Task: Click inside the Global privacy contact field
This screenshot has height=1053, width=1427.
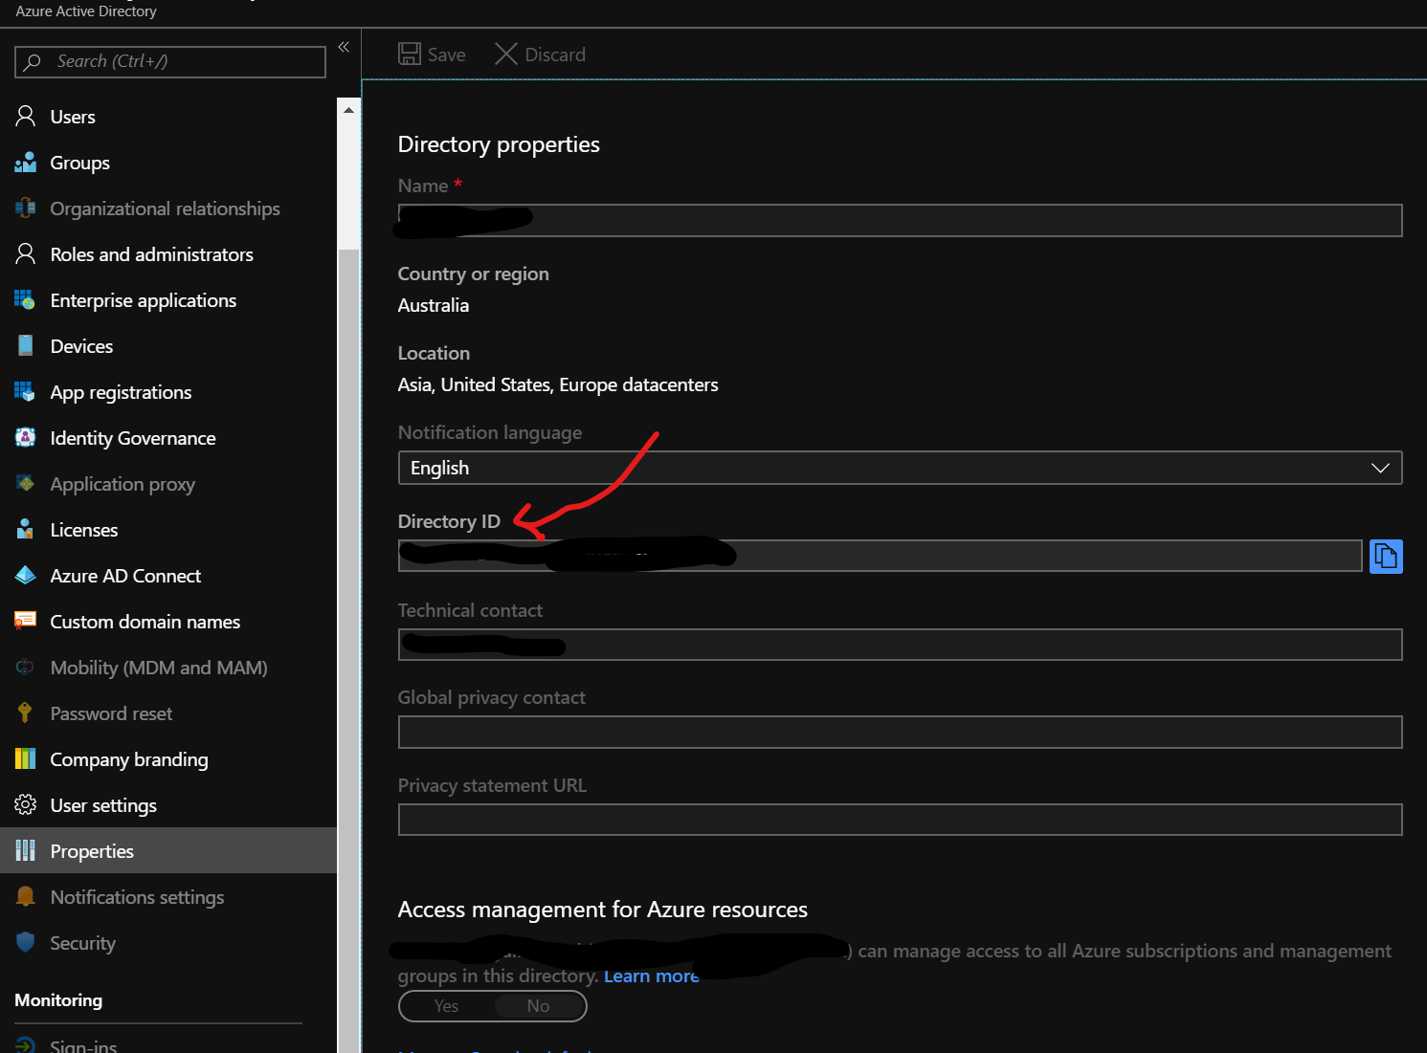Action: tap(898, 732)
